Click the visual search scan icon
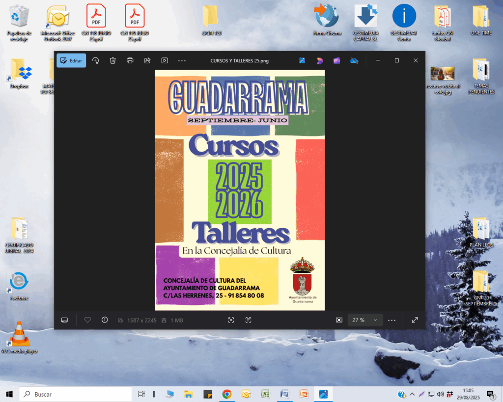The height and width of the screenshot is (402, 503). (231, 320)
